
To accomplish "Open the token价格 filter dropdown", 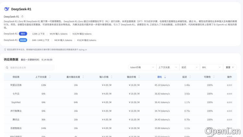I will 142,67.
